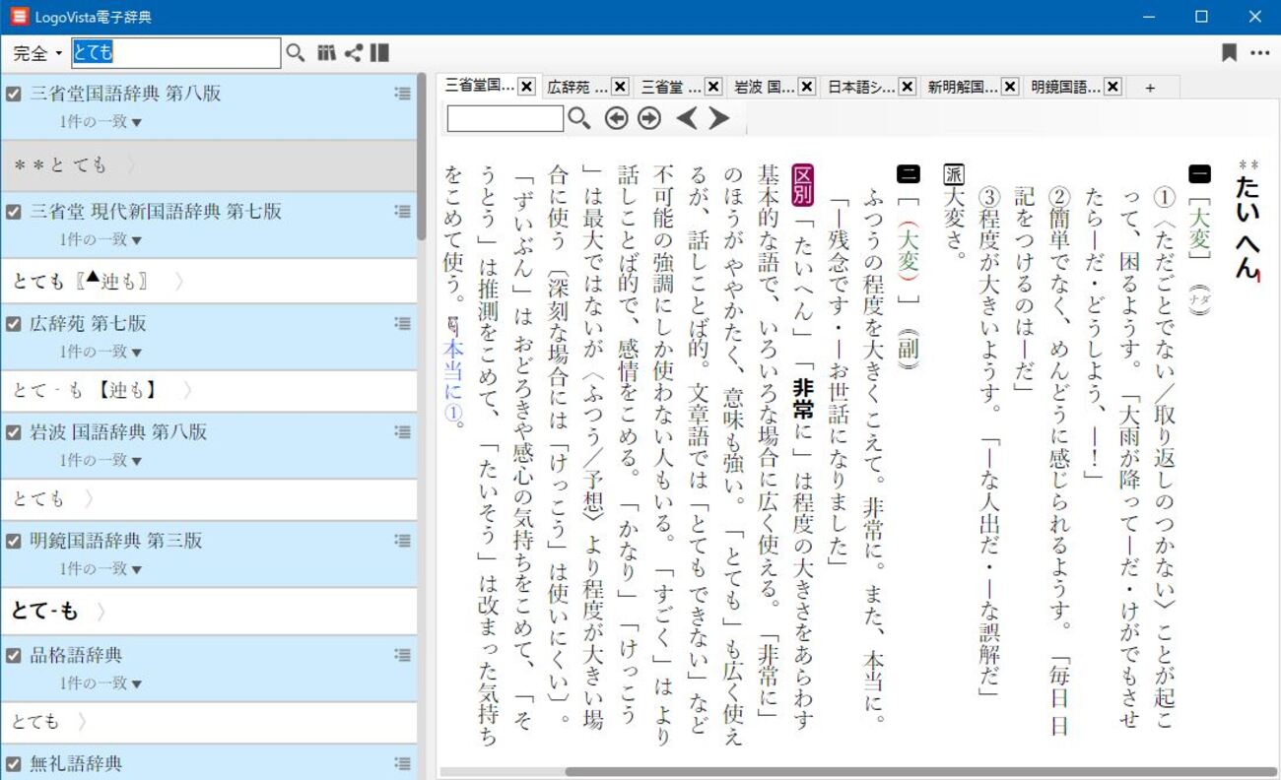Viewport: 1281px width, 780px height.
Task: Open list icon for 三省堂国語辞典 第八版
Action: click(402, 94)
